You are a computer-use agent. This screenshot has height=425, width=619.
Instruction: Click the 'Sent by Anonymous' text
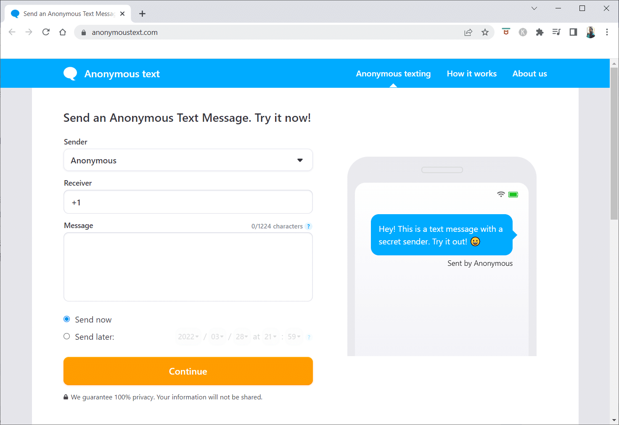pos(480,263)
